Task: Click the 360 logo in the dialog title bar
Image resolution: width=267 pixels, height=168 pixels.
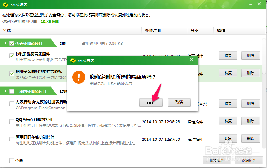Action: tap(73, 60)
